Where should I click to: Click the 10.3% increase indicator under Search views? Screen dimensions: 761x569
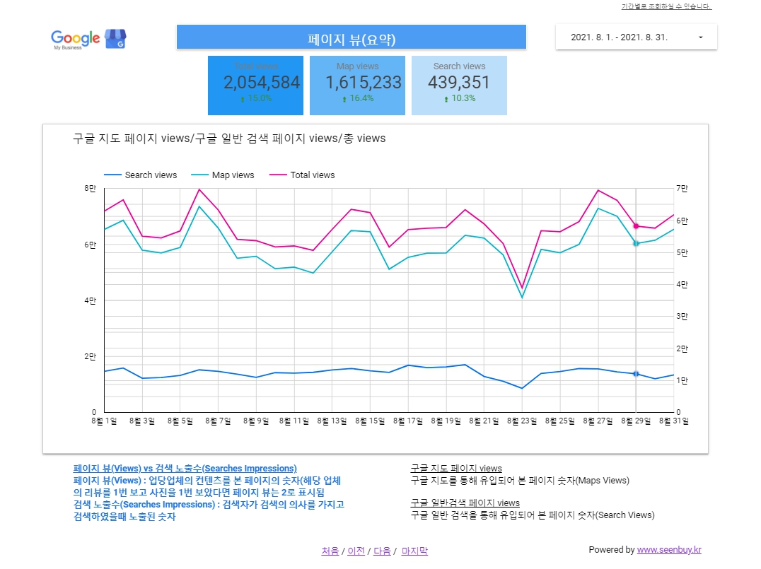point(460,99)
